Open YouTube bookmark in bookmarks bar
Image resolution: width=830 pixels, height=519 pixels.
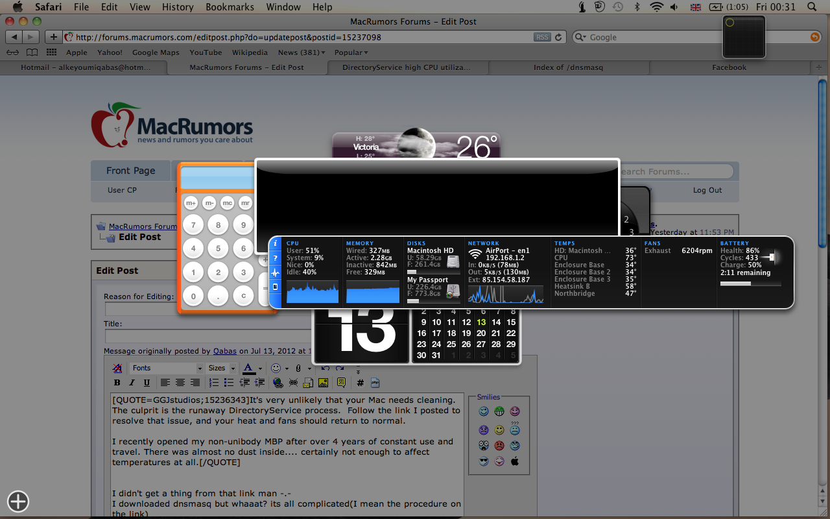pos(206,53)
